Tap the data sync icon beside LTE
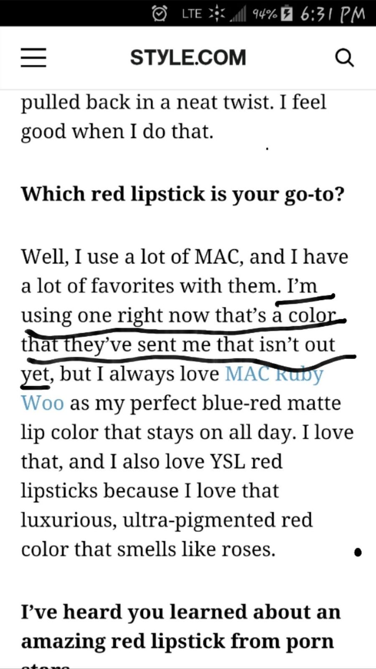The image size is (376, 669). [x=216, y=14]
